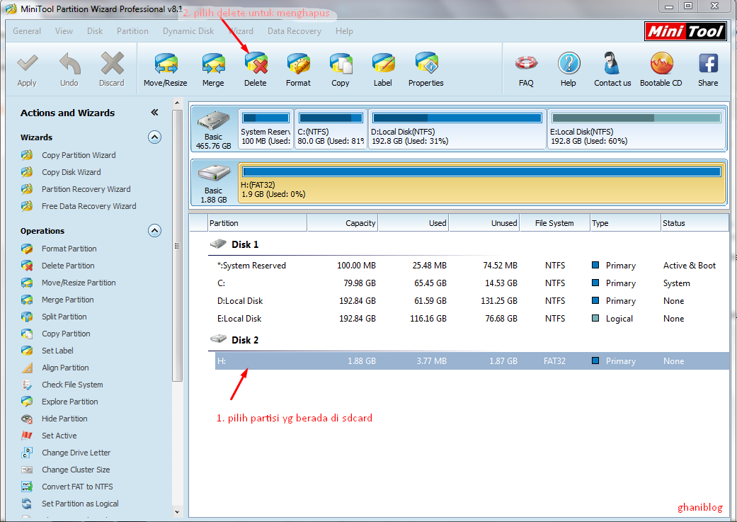Click Hide Partition operation
The height and width of the screenshot is (522, 737).
(x=64, y=419)
